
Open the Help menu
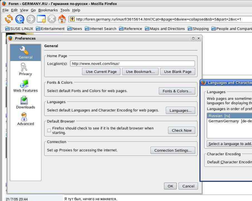(76, 10)
